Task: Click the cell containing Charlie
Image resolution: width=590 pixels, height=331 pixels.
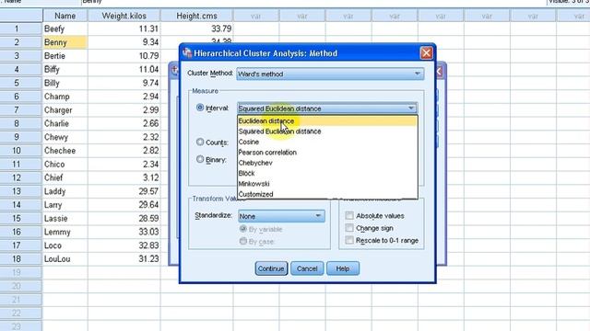Action: [x=65, y=123]
